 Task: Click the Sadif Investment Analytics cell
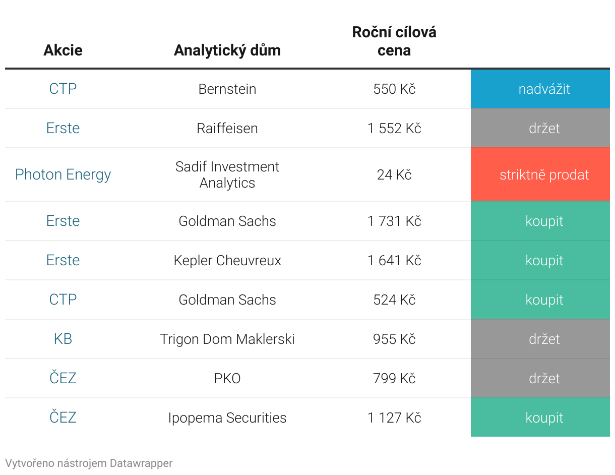click(227, 174)
